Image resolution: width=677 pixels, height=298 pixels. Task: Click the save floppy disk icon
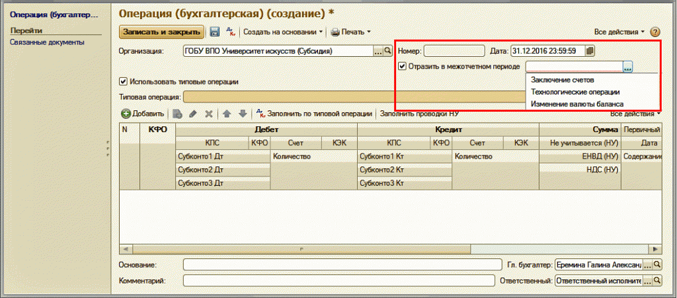pos(214,32)
